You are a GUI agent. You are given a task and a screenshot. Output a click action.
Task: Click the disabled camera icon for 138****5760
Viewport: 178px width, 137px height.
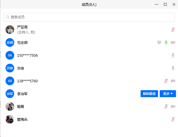coord(173,81)
